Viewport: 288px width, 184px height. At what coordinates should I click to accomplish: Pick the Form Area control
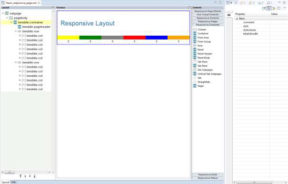(x=201, y=38)
